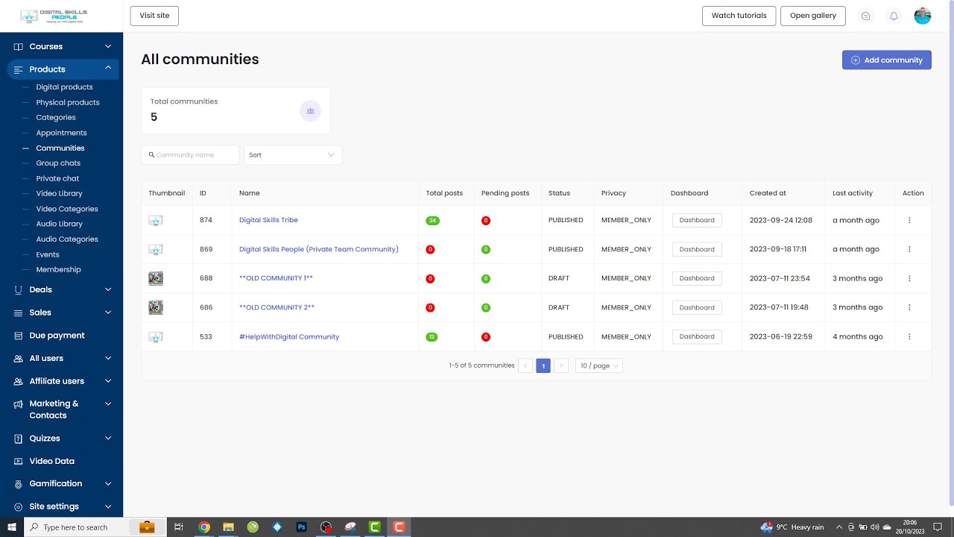Expand the Sales menu chevron
This screenshot has width=954, height=537.
click(x=108, y=313)
